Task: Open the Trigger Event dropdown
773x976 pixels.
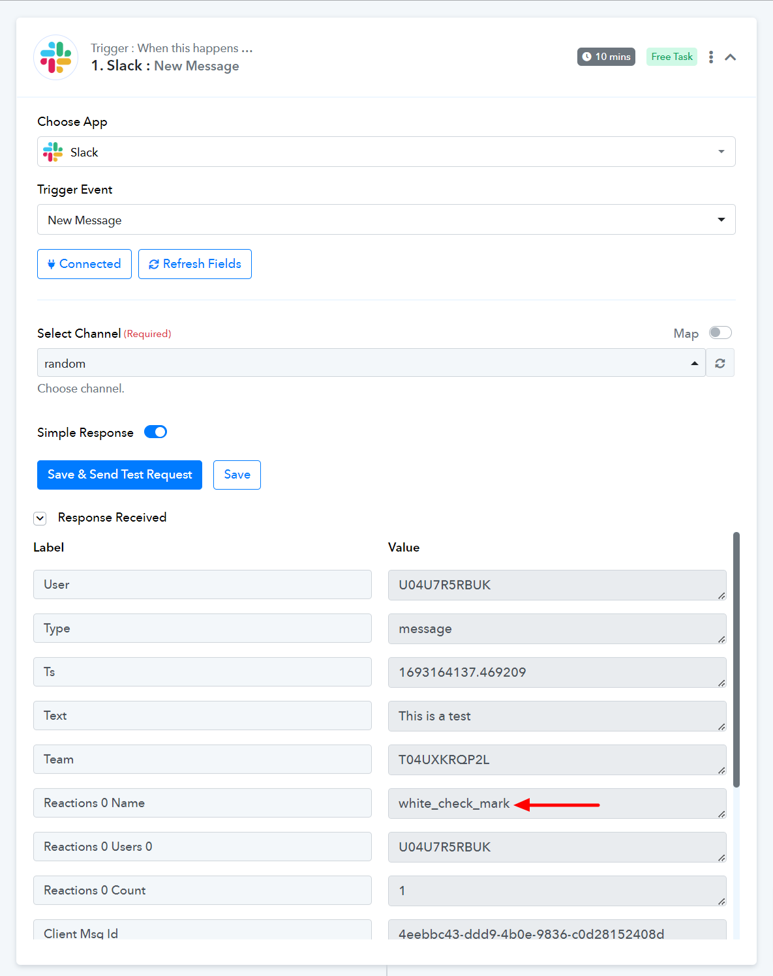Action: (386, 220)
